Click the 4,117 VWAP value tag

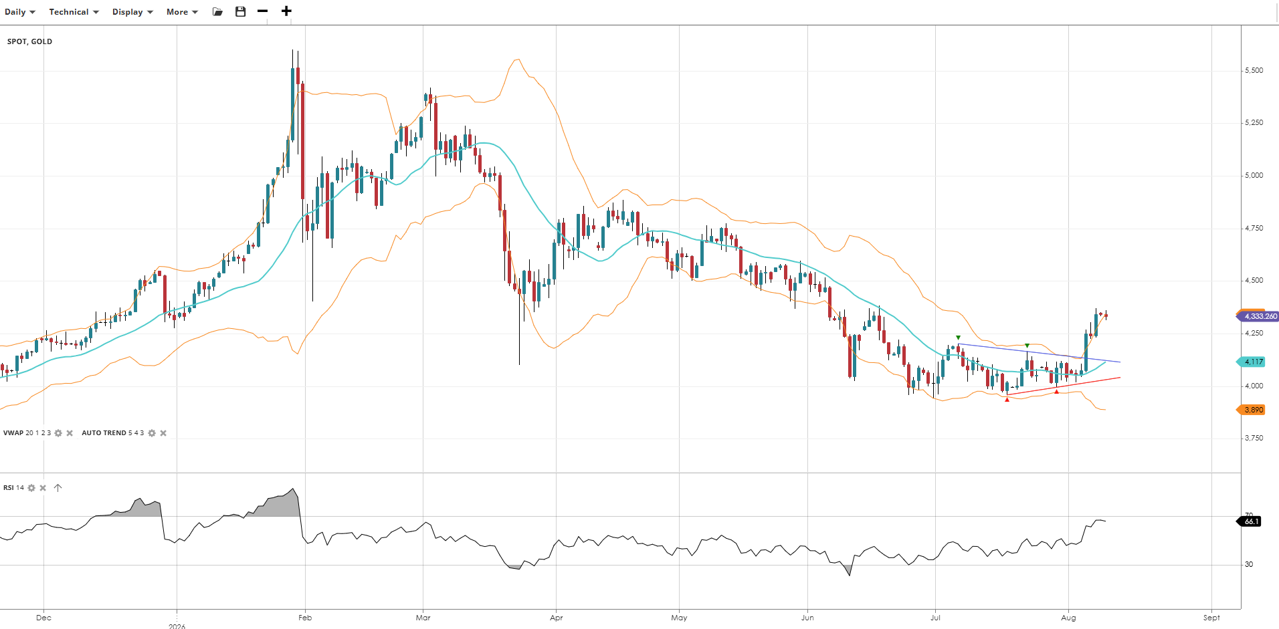click(x=1252, y=362)
